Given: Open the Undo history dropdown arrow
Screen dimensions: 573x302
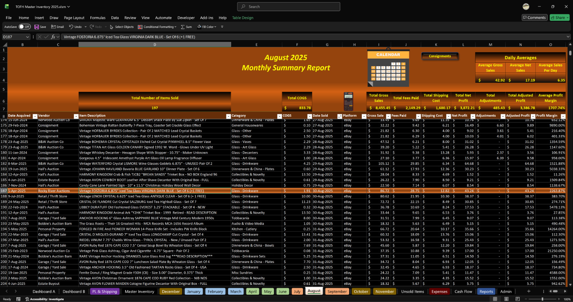Looking at the screenshot, I should (86, 27).
